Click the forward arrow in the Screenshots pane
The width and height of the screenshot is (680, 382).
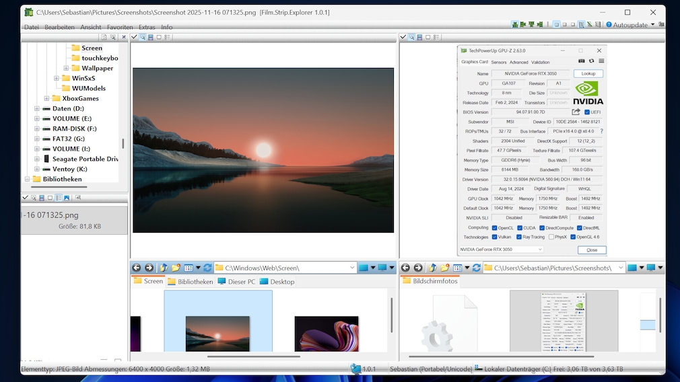[x=418, y=268]
